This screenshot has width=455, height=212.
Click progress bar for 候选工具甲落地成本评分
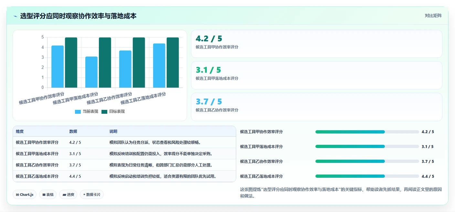pyautogui.click(x=367, y=146)
